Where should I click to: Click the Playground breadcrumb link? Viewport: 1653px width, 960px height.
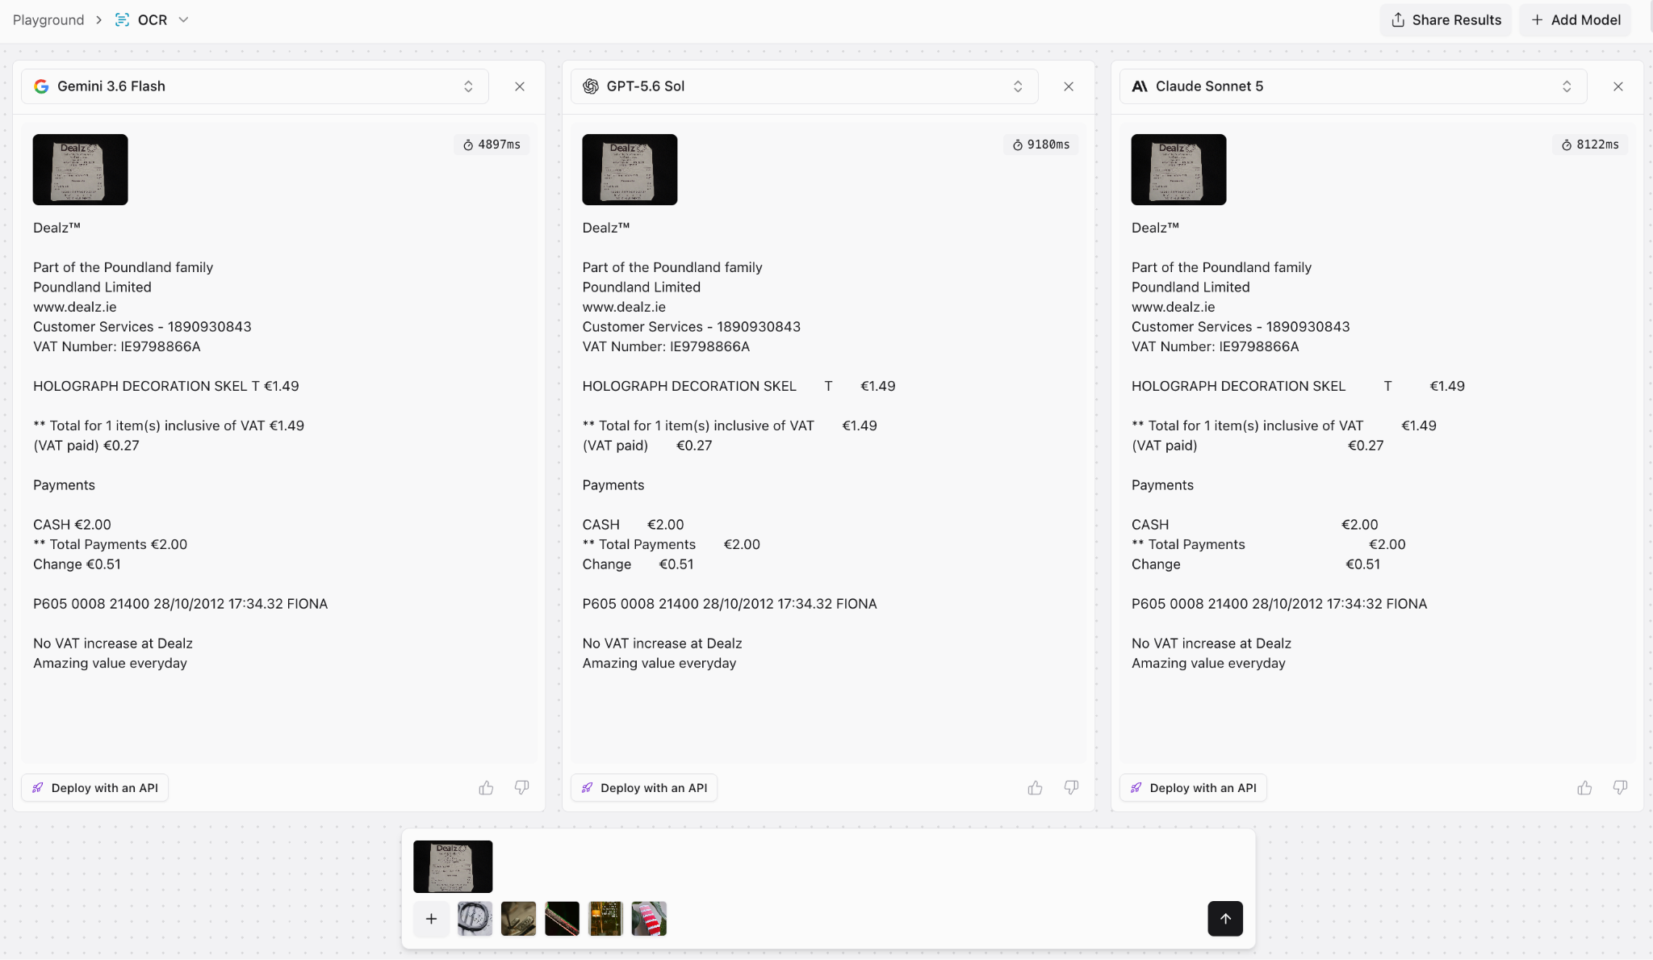(48, 19)
